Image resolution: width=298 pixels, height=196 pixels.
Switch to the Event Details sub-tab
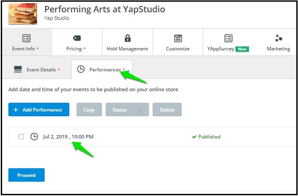[37, 70]
